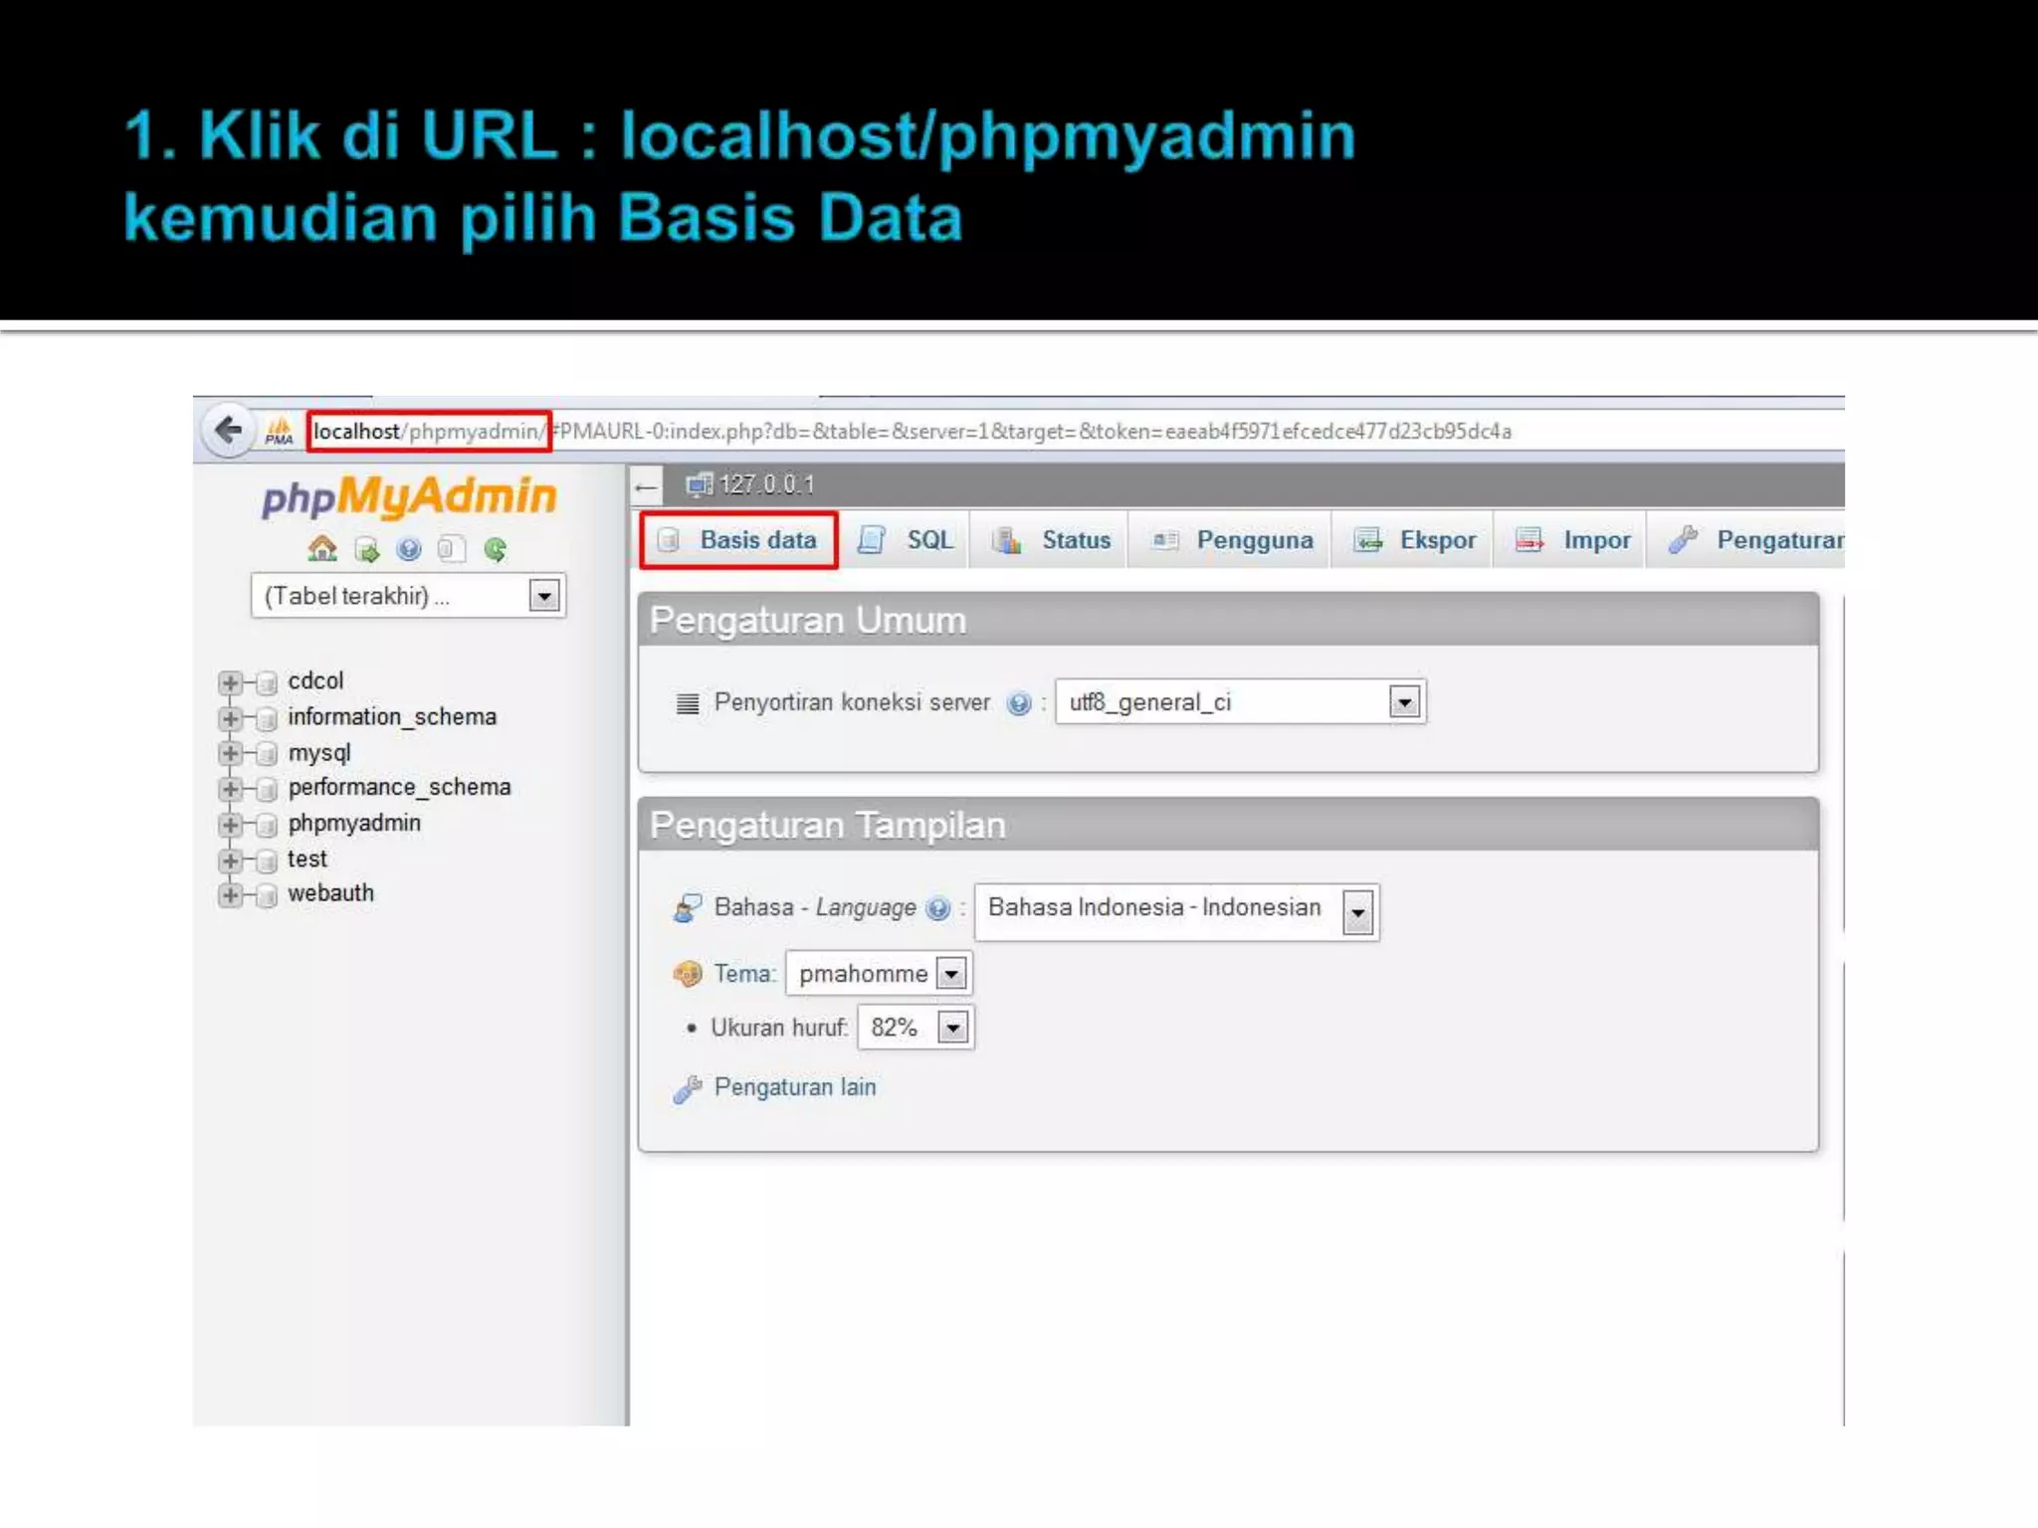Open the documentation help icon in sidebar
This screenshot has height=1528, width=2038.
coord(409,549)
